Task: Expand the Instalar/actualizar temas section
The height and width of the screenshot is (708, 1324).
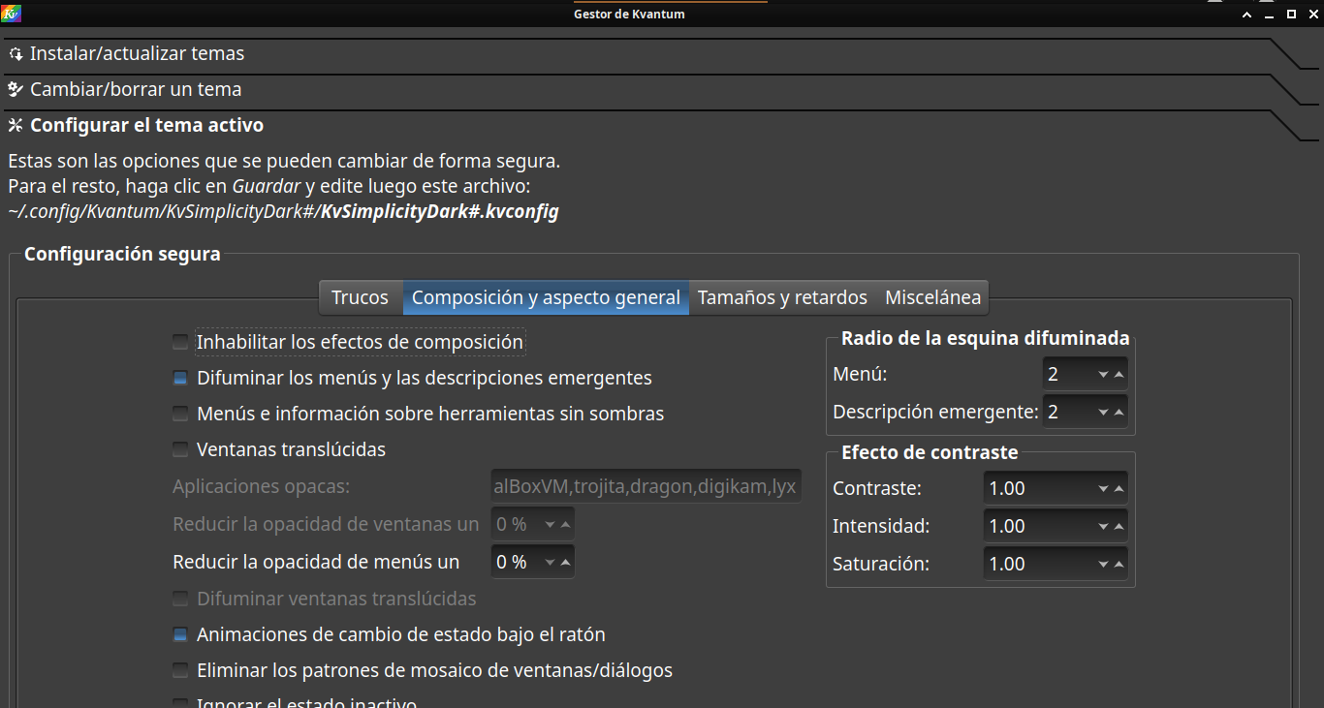Action: click(137, 54)
